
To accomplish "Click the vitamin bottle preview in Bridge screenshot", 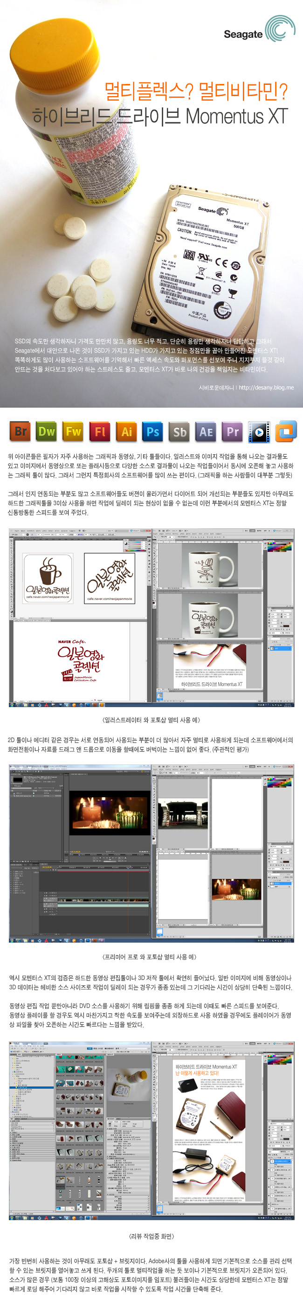I will coord(128,1084).
